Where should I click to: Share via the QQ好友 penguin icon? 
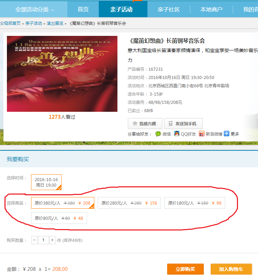pyautogui.click(x=177, y=134)
